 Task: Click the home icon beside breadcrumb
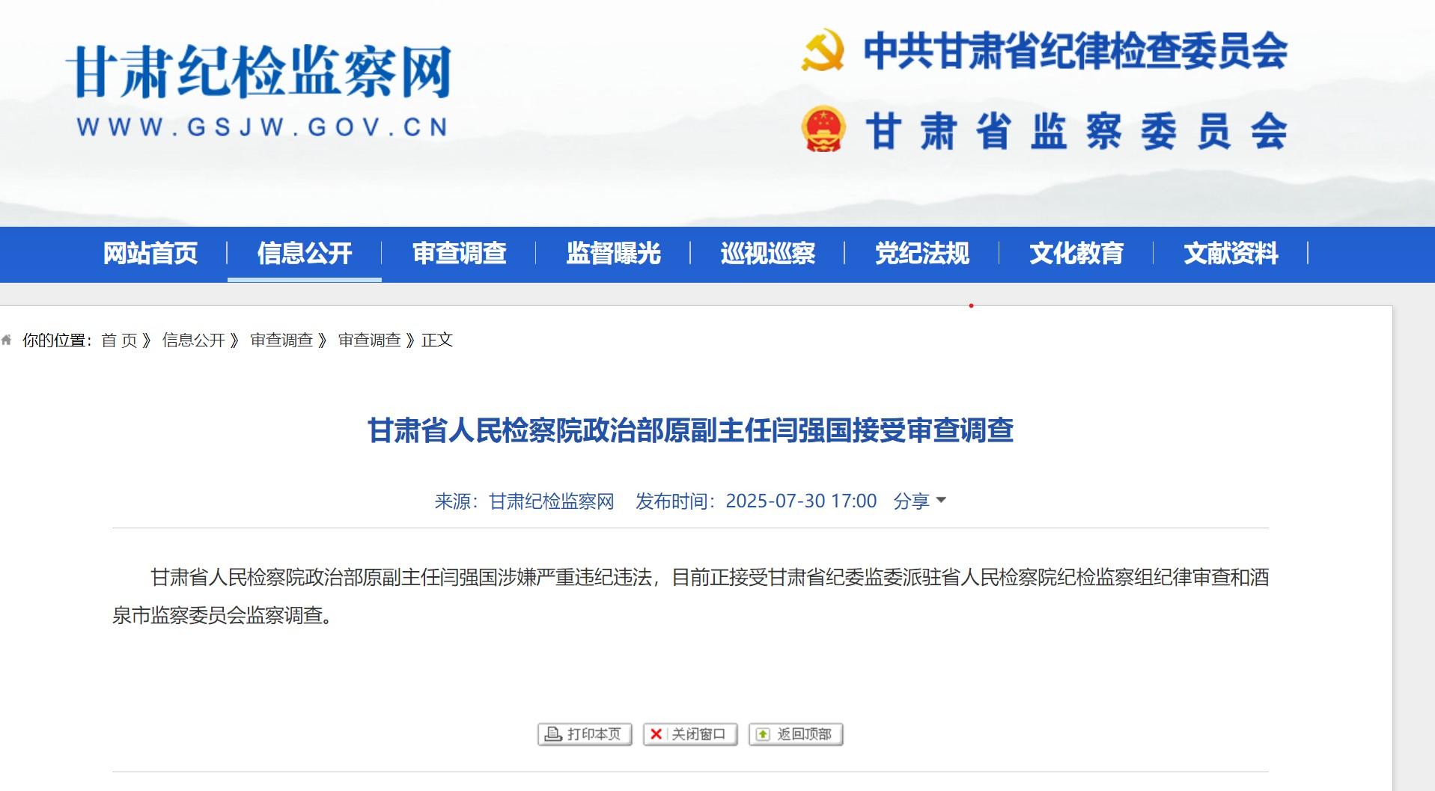coord(7,340)
